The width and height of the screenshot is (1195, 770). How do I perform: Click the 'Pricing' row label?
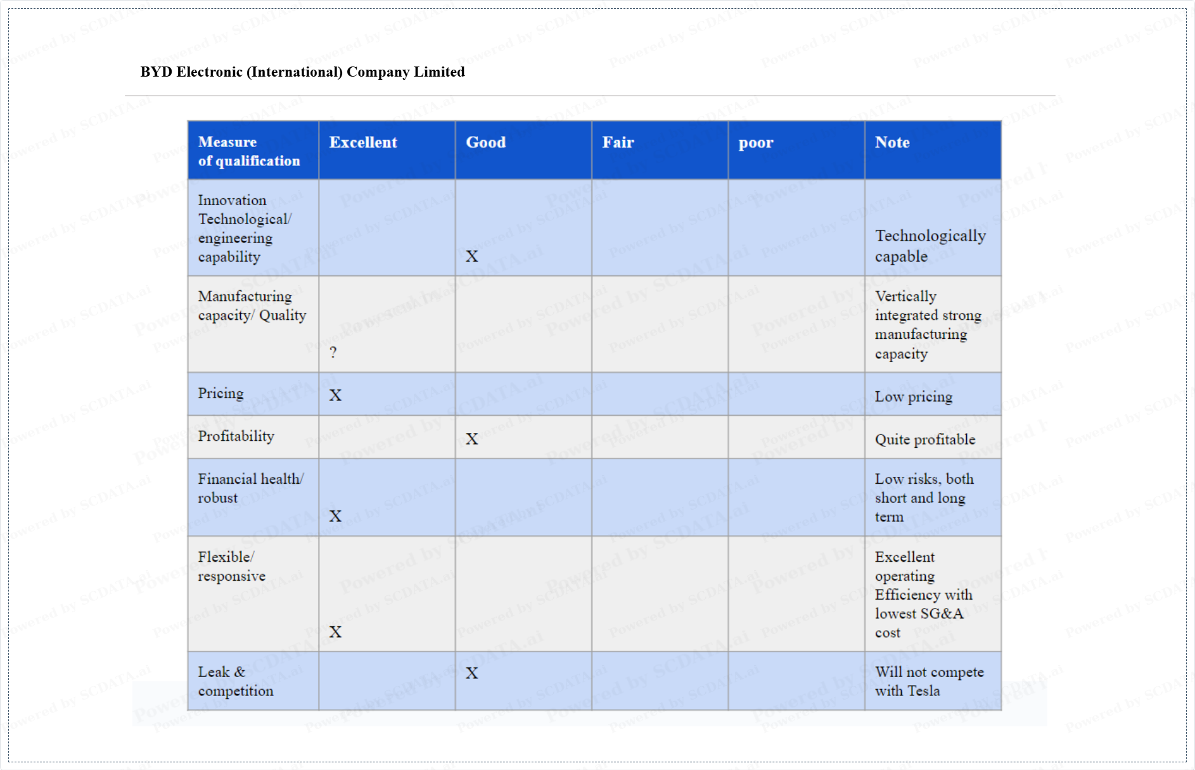point(220,393)
